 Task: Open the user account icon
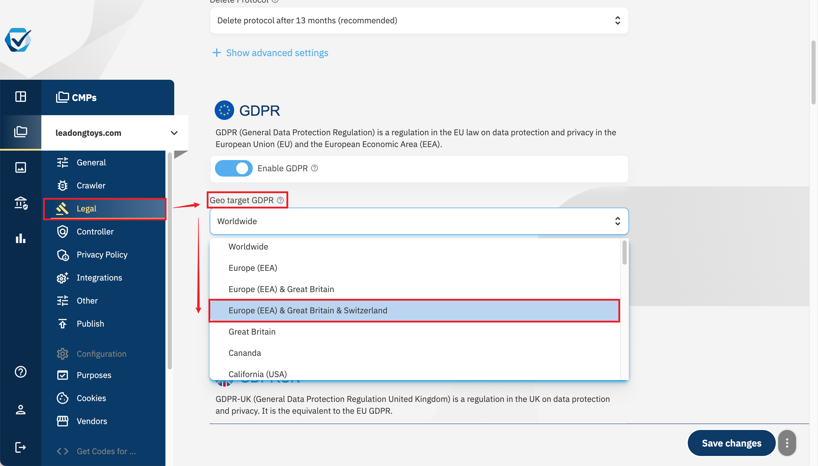pyautogui.click(x=20, y=409)
